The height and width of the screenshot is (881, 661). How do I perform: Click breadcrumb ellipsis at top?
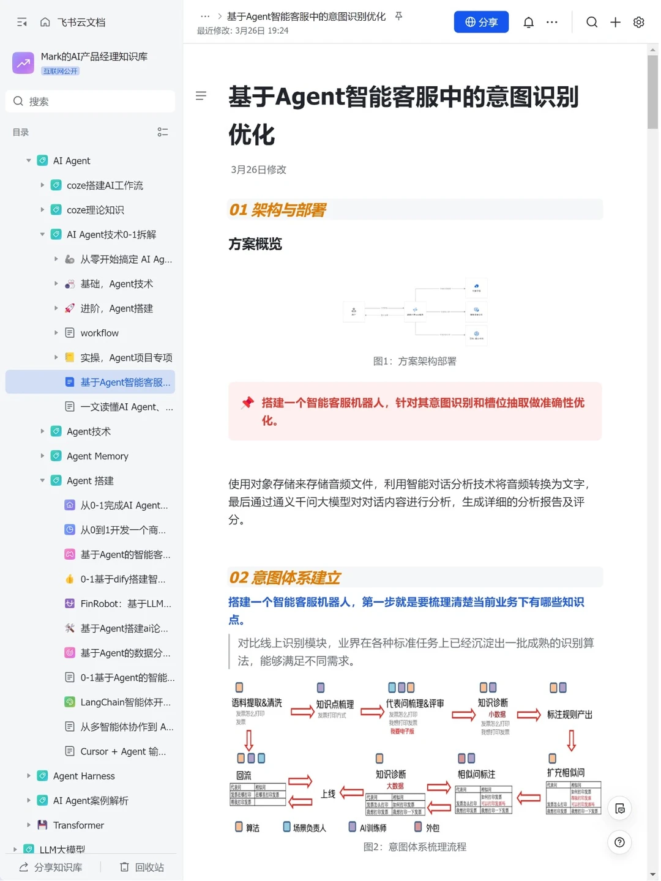(205, 17)
